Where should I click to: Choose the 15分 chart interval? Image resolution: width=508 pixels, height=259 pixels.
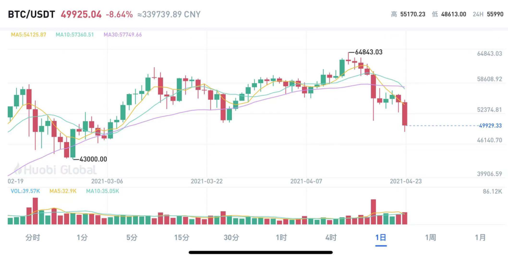click(x=182, y=238)
